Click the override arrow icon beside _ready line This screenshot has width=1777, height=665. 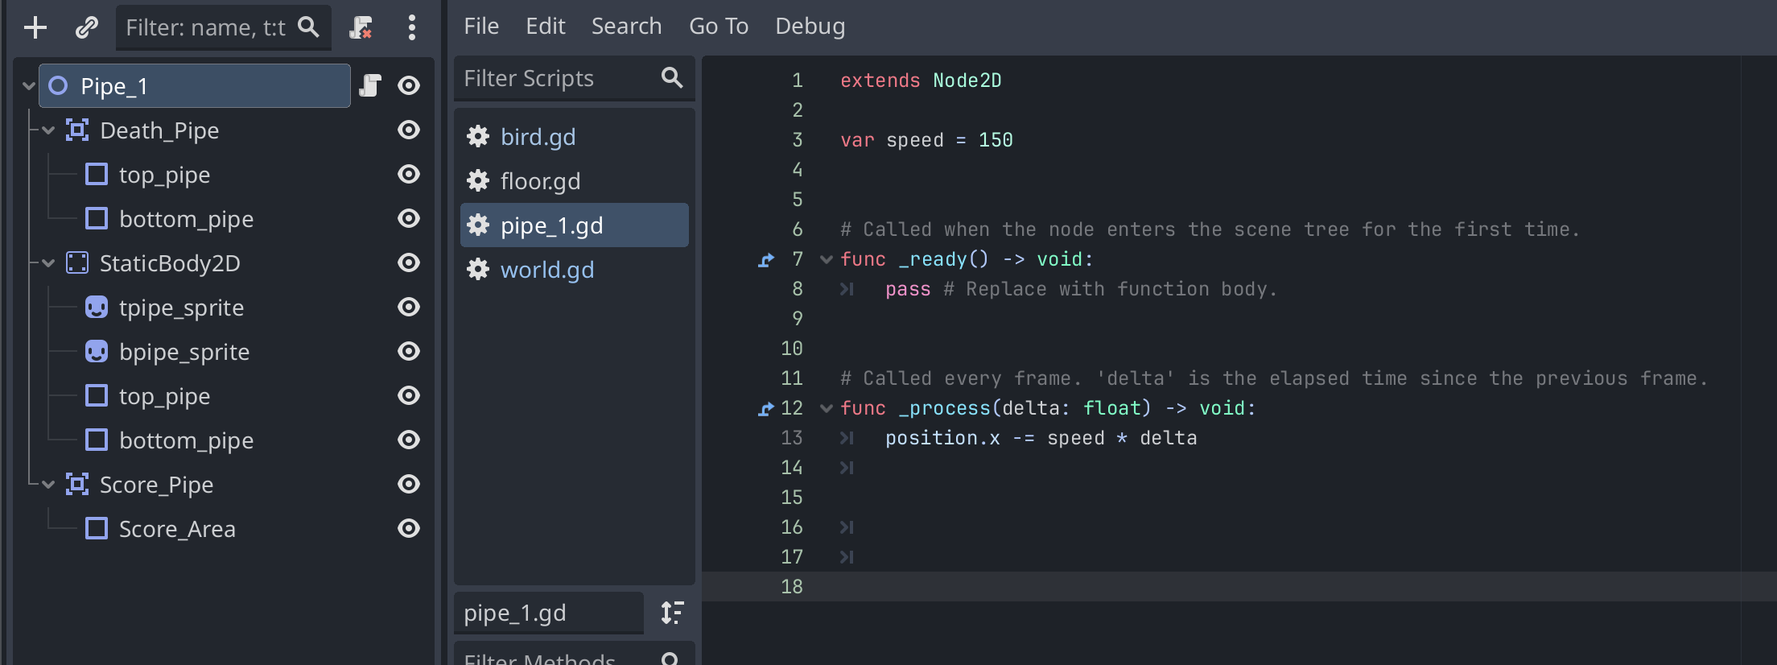tap(766, 260)
